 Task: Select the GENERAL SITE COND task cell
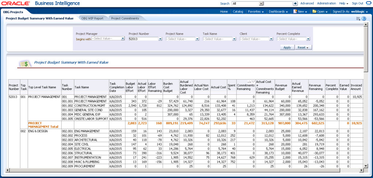tap(91, 110)
